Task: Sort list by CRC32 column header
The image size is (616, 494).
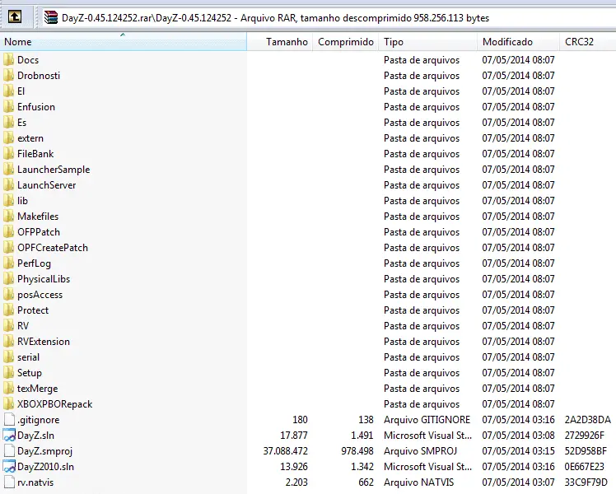Action: [587, 42]
